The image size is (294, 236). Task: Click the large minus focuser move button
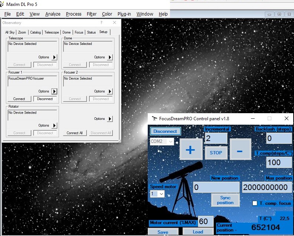click(240, 150)
